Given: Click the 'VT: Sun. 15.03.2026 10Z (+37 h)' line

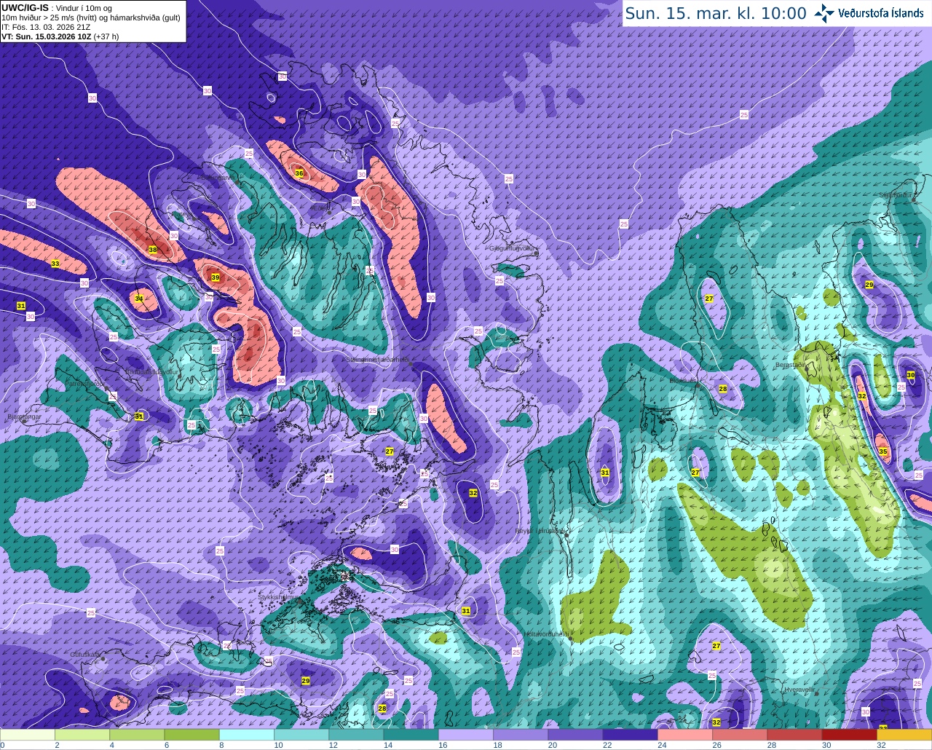Looking at the screenshot, I should click(60, 36).
